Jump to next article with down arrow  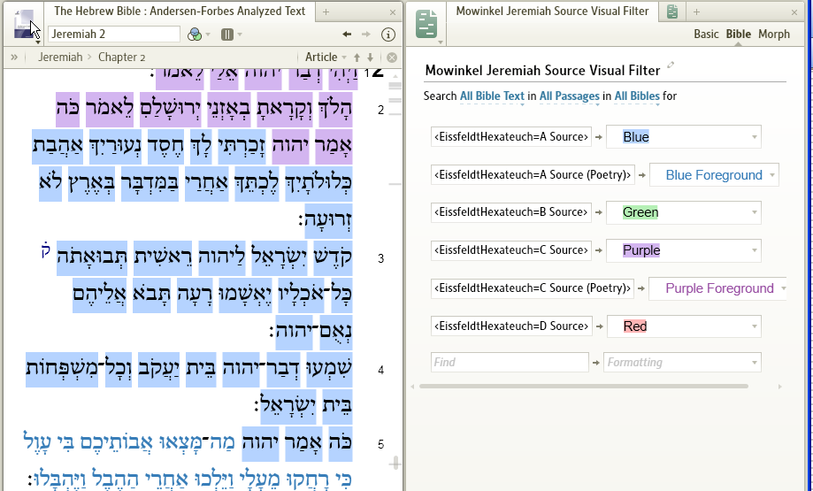[x=370, y=57]
